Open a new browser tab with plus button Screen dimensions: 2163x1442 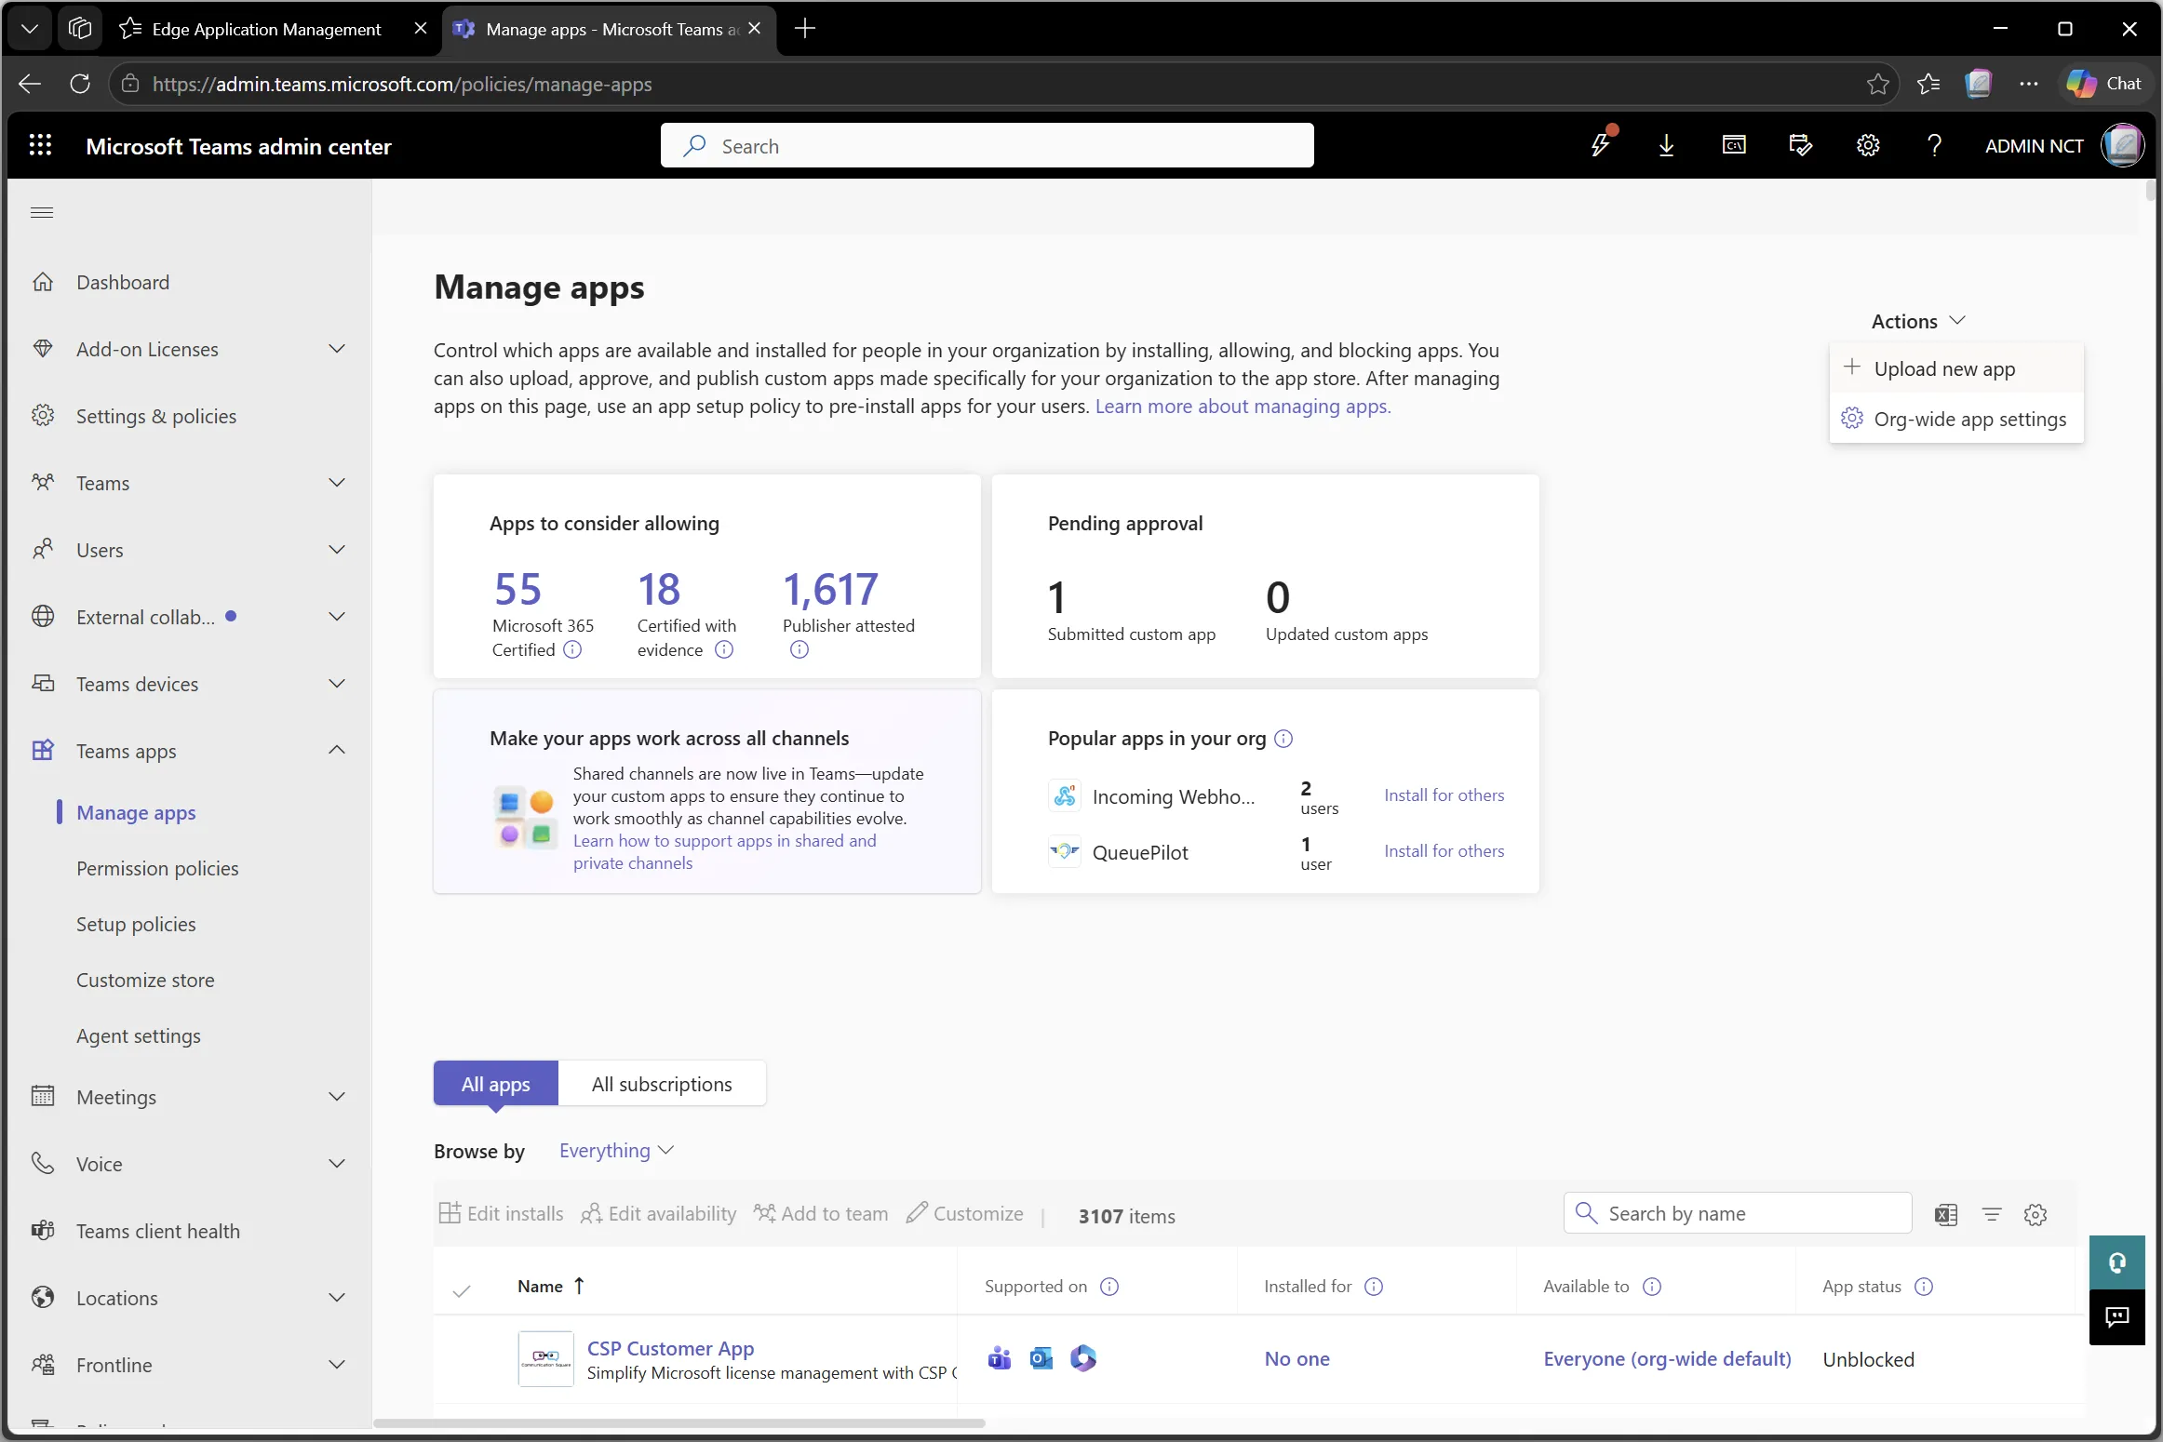coord(805,29)
